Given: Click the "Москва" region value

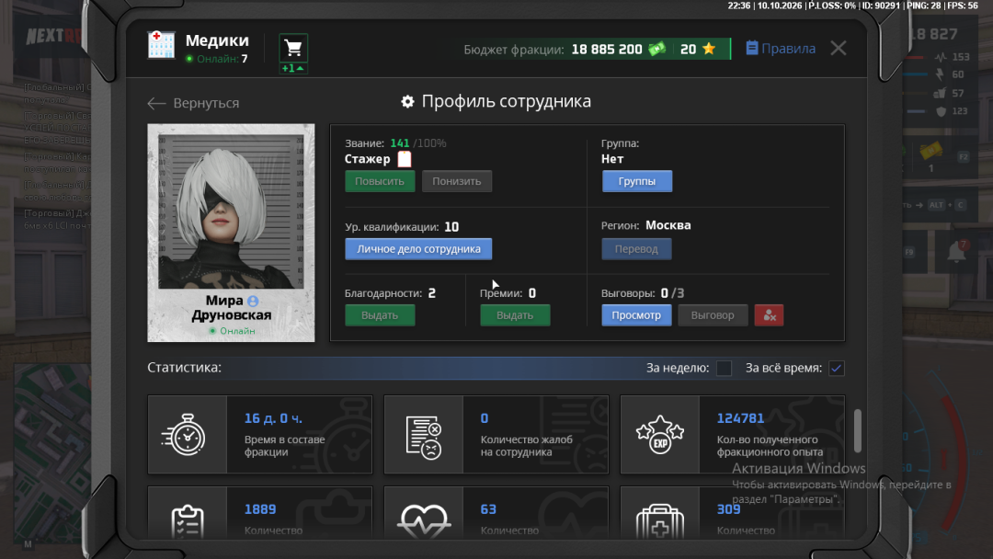Looking at the screenshot, I should point(668,225).
